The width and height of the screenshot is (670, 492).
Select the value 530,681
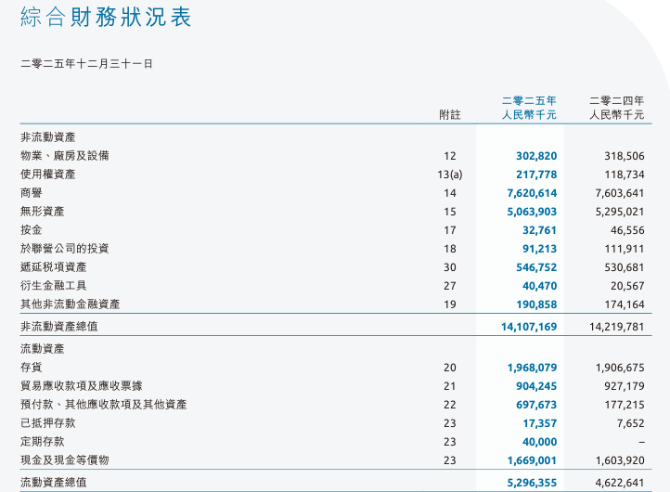(625, 267)
